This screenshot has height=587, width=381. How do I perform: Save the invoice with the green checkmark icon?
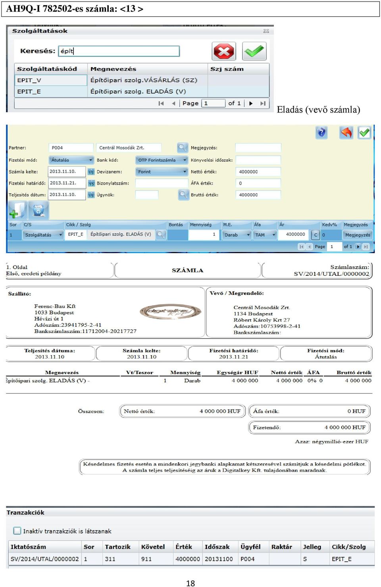[364, 133]
